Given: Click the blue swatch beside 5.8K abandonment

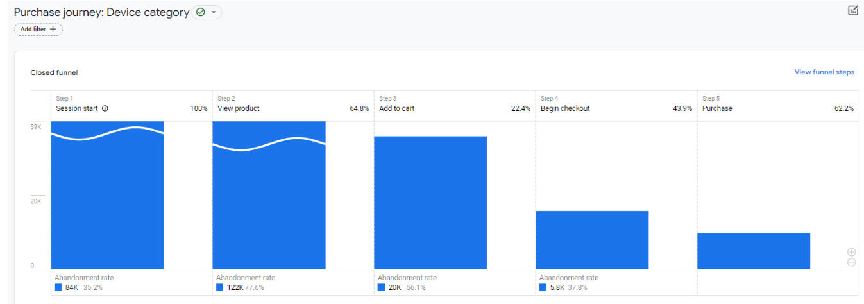Looking at the screenshot, I should click(x=543, y=287).
